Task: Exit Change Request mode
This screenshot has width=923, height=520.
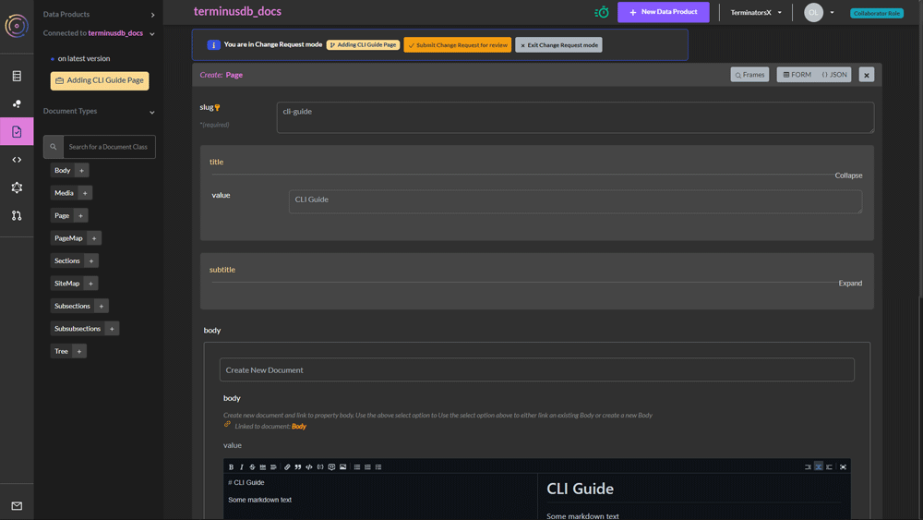Action: (x=558, y=44)
